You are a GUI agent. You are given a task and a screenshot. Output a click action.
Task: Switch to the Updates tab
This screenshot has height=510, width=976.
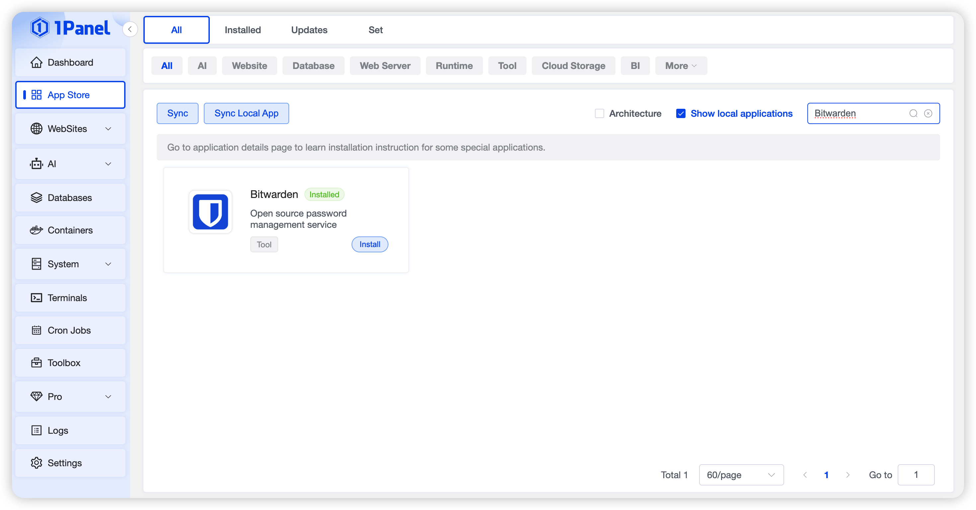(x=309, y=30)
